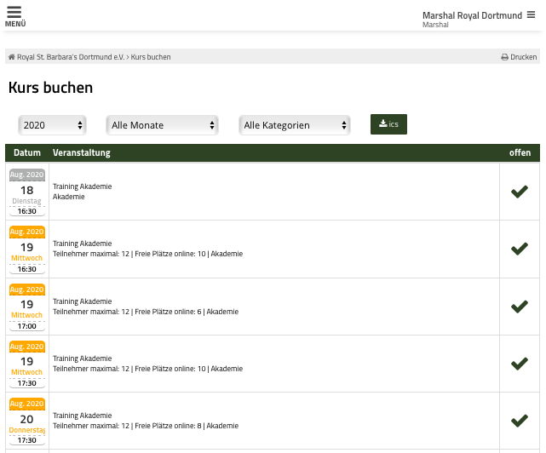Click the Datum column header
This screenshot has height=453, width=546.
tap(27, 153)
